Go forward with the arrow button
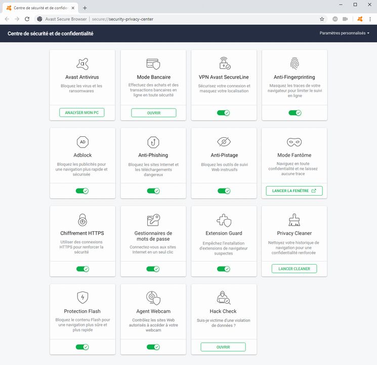Screen dimensions: 377x365 coord(17,19)
